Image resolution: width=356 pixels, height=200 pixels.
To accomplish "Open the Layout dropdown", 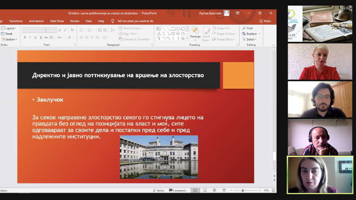I will [9, 28].
